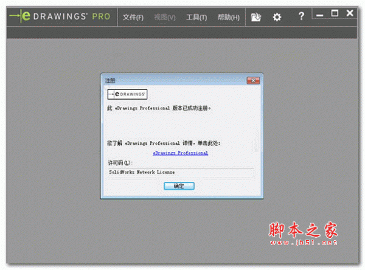
Task: Close the eDrawings Pro main window
Action: tap(350, 13)
